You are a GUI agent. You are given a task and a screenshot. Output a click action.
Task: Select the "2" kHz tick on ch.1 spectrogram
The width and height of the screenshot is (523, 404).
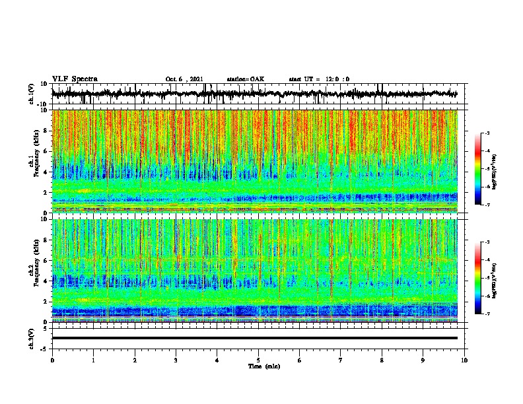[46, 193]
